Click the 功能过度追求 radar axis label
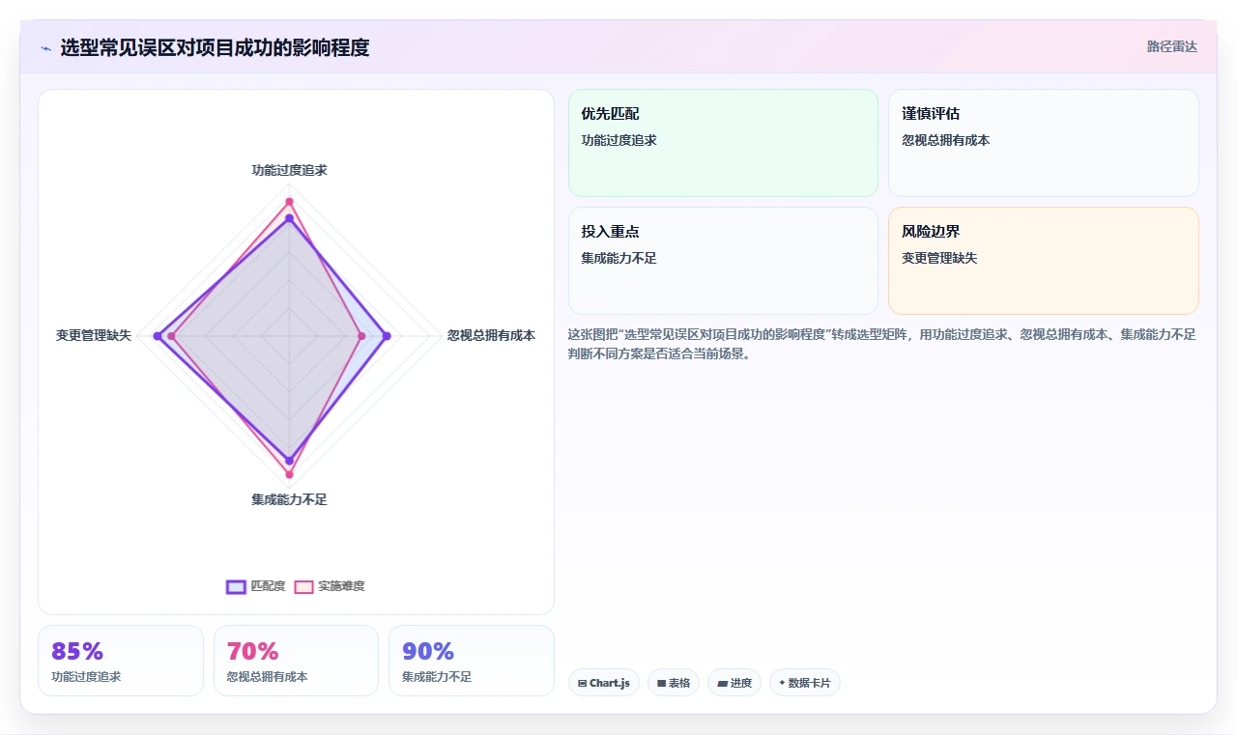1237x735 pixels. click(289, 170)
